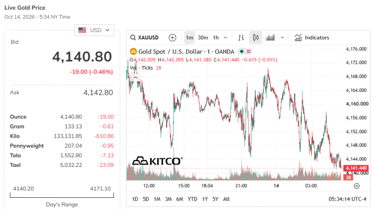The image size is (374, 209).
Task: Select the area chart style icon
Action: [270, 38]
